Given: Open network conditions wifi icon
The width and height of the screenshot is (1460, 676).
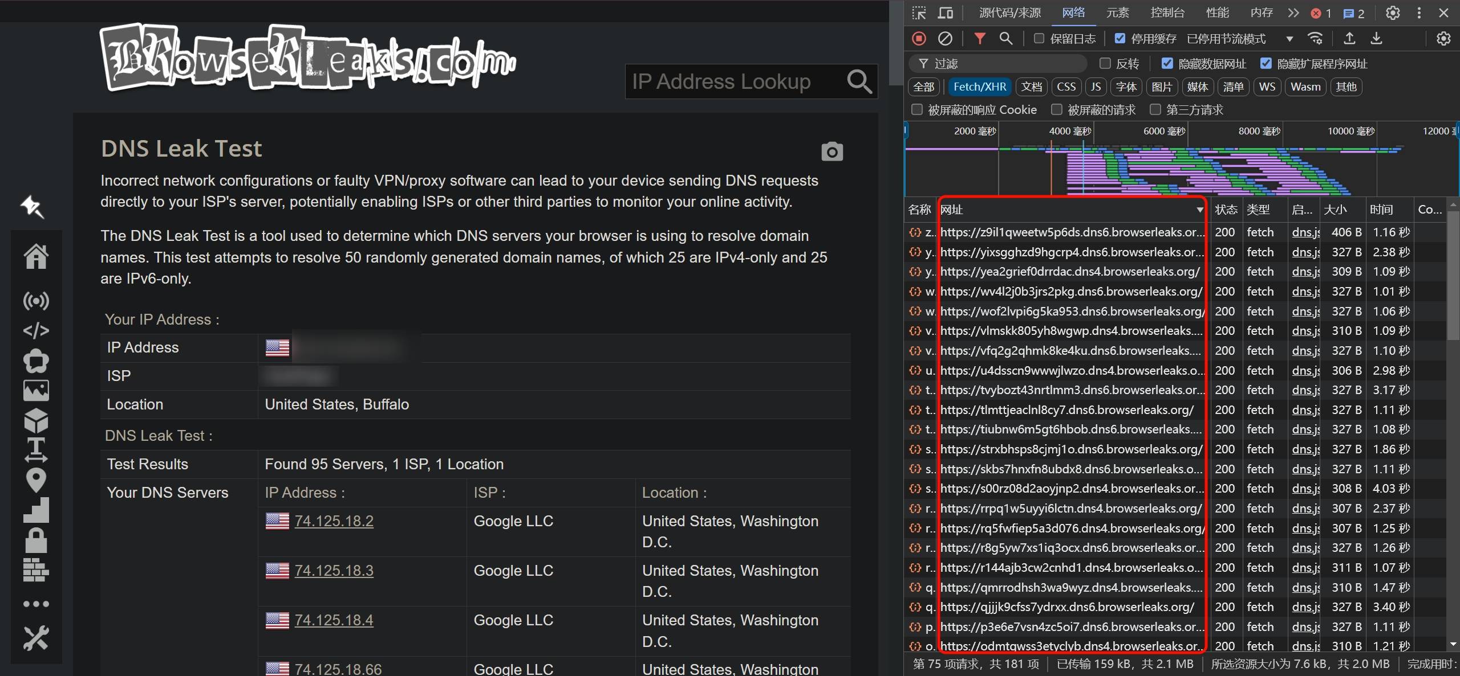Looking at the screenshot, I should click(x=1315, y=38).
